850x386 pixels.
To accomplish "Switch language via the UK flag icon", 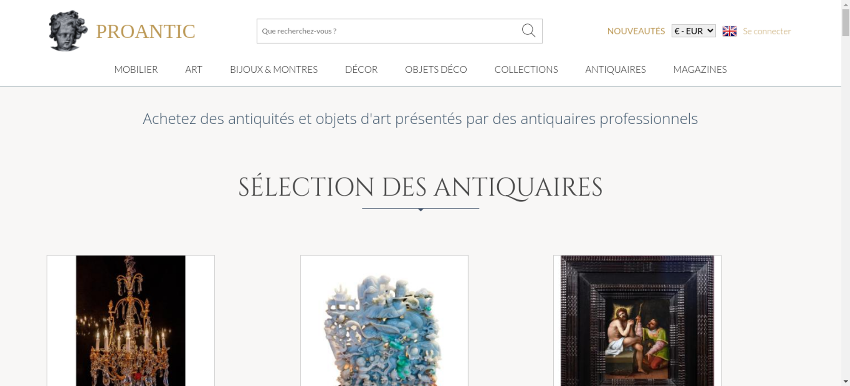I will point(729,31).
